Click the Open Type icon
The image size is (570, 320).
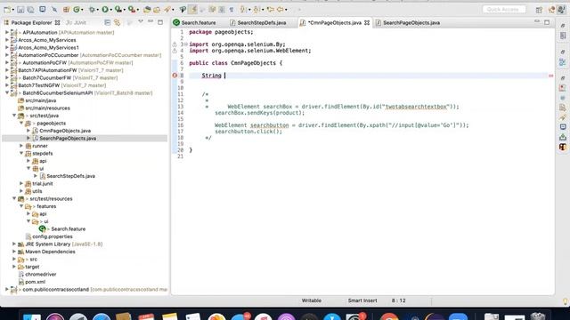pyautogui.click(x=147, y=10)
